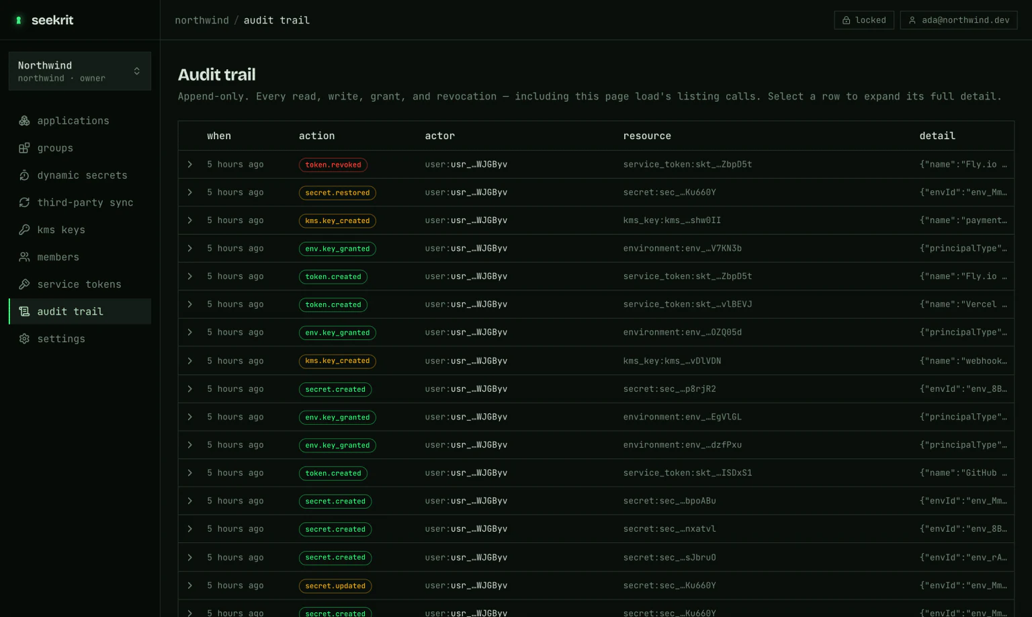Click the dynamic secrets icon
The image size is (1032, 617).
[x=24, y=175]
